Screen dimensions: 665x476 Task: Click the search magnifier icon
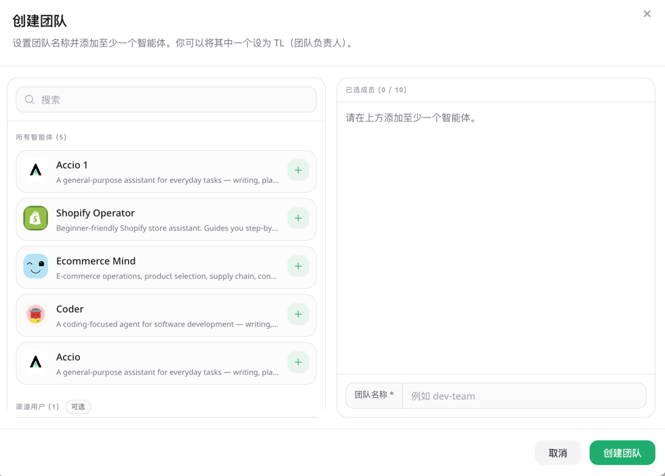click(29, 99)
